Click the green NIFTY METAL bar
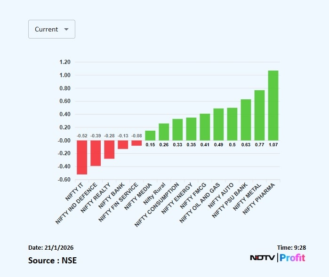 tap(259, 115)
